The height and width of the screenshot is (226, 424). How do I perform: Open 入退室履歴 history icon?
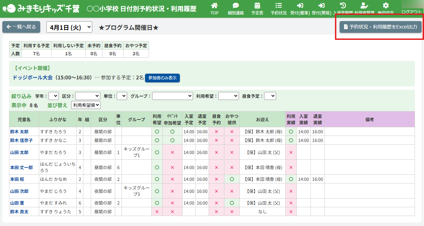[x=343, y=6]
